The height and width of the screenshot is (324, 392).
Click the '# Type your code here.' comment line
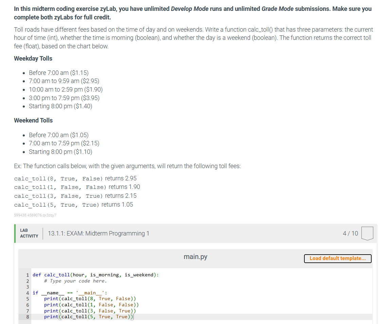coord(75,281)
